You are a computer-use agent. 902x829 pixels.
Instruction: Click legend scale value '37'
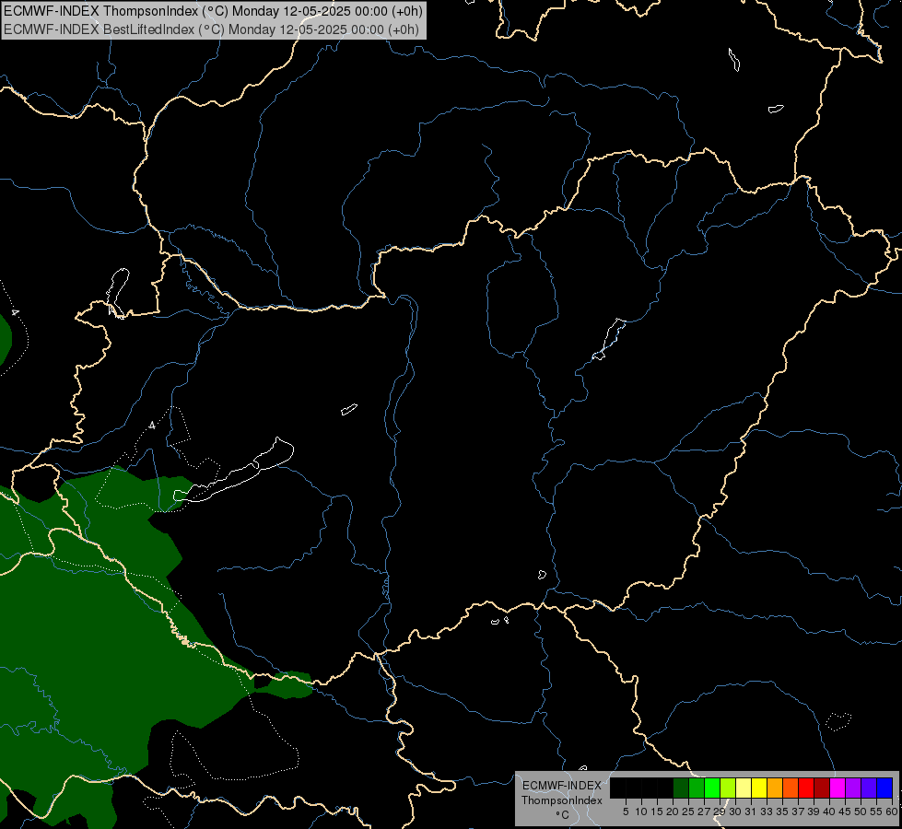point(798,811)
